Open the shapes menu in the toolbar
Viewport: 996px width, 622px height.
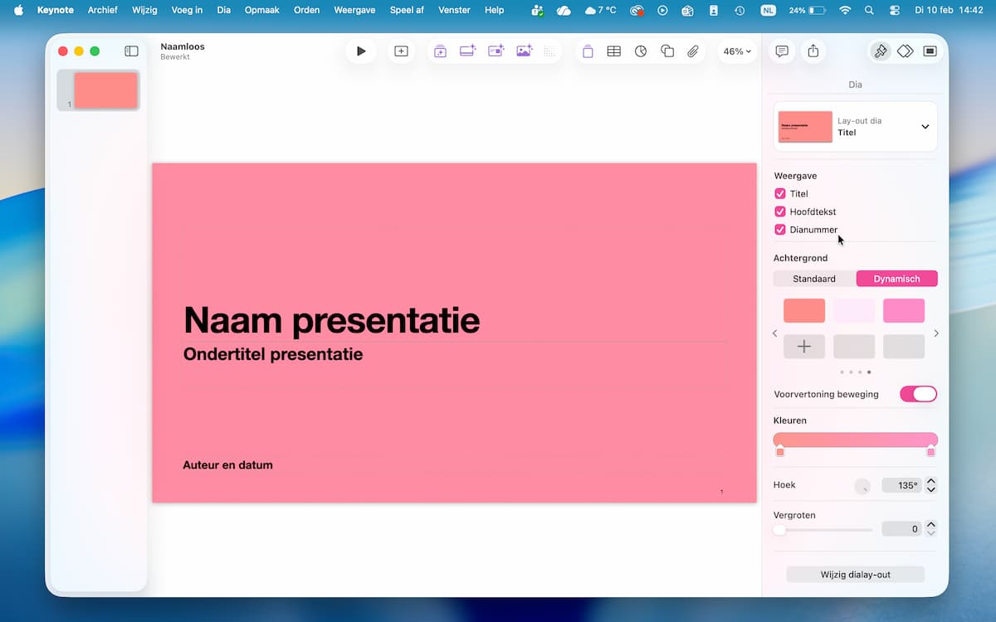click(667, 51)
